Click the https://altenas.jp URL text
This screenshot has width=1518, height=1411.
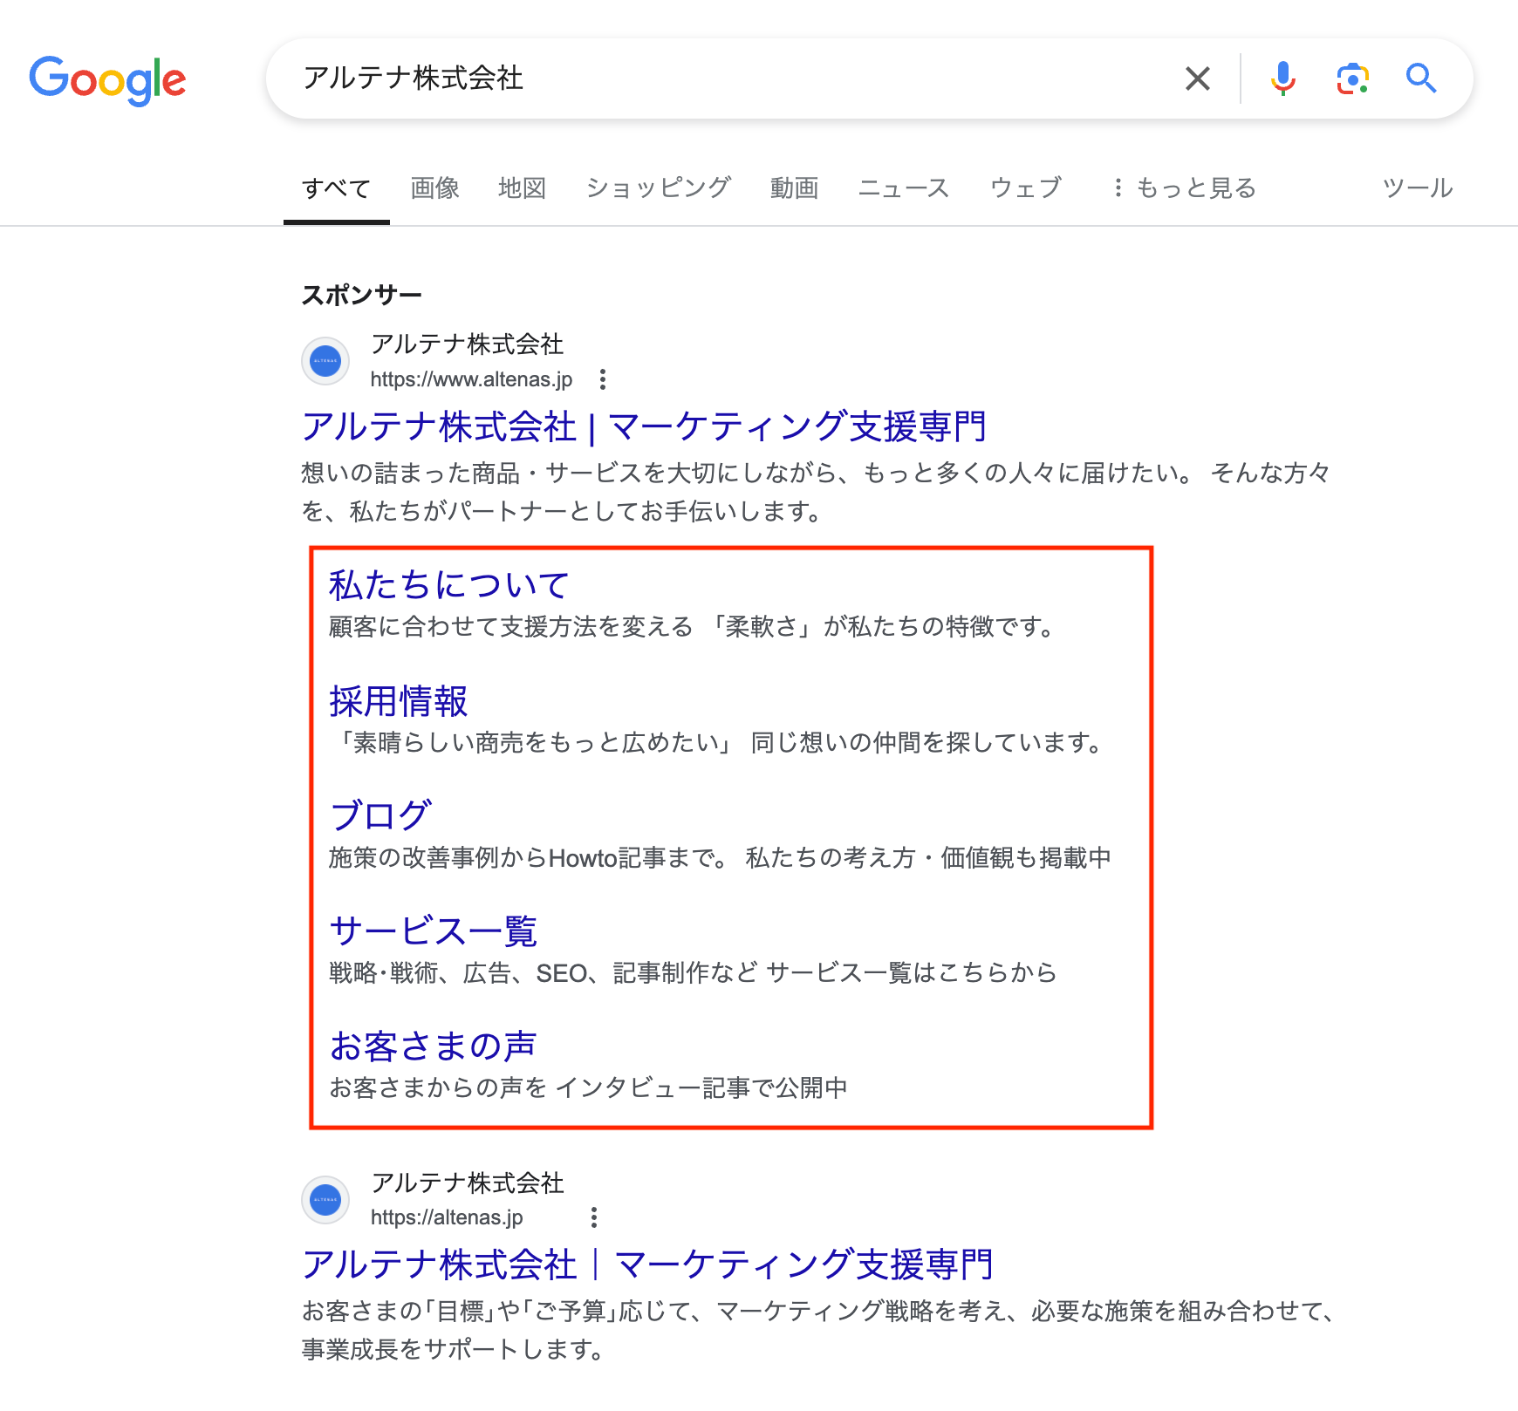pos(447,1217)
